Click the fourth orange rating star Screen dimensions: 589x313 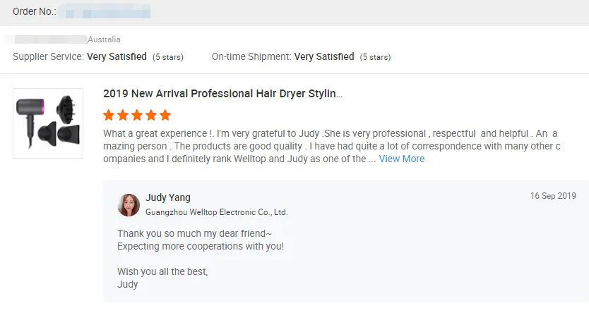(151, 115)
